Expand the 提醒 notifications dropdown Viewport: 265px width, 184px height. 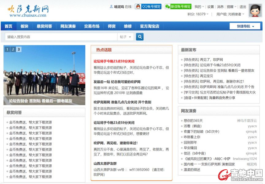point(231,7)
